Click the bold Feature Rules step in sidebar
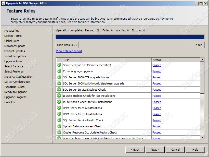The image size is (209, 157). (15, 87)
